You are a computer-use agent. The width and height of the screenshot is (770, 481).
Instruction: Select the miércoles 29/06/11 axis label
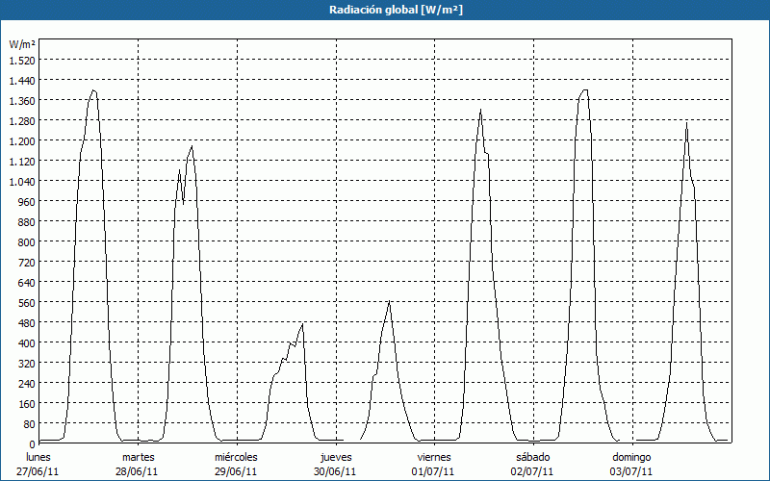tap(236, 465)
